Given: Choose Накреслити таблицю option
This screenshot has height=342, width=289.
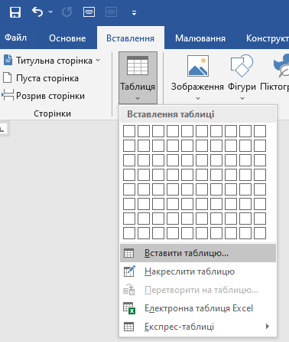Looking at the screenshot, I should point(198,271).
